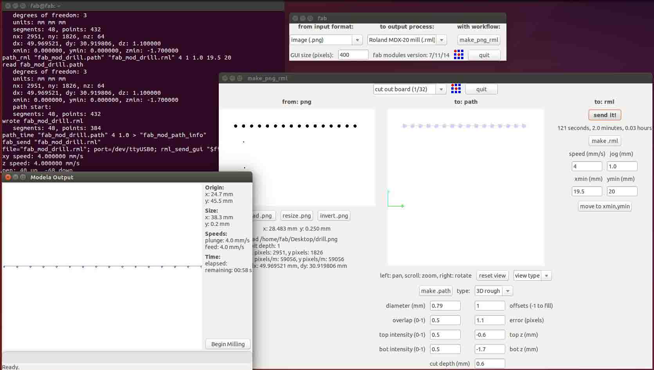Edit the speed (mm/s) field
The height and width of the screenshot is (370, 654).
click(x=587, y=166)
